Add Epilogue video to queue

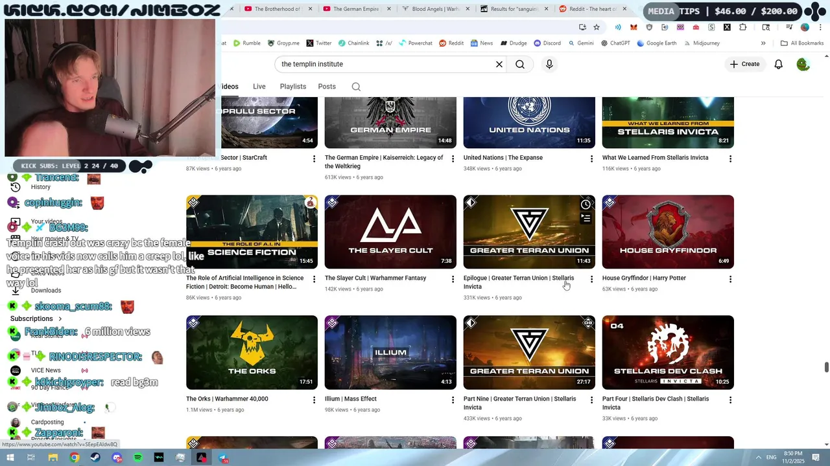point(586,219)
